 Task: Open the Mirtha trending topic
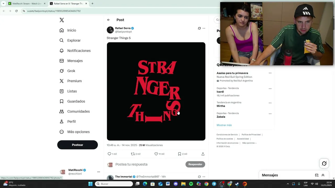pyautogui.click(x=221, y=106)
